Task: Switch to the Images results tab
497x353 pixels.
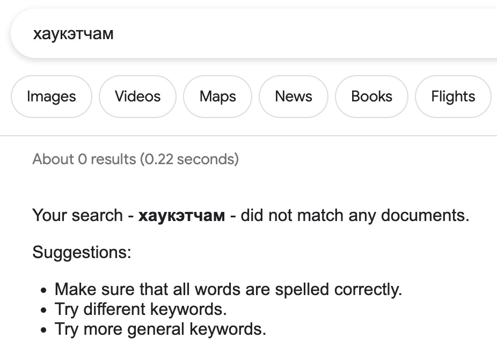Action: 51,97
